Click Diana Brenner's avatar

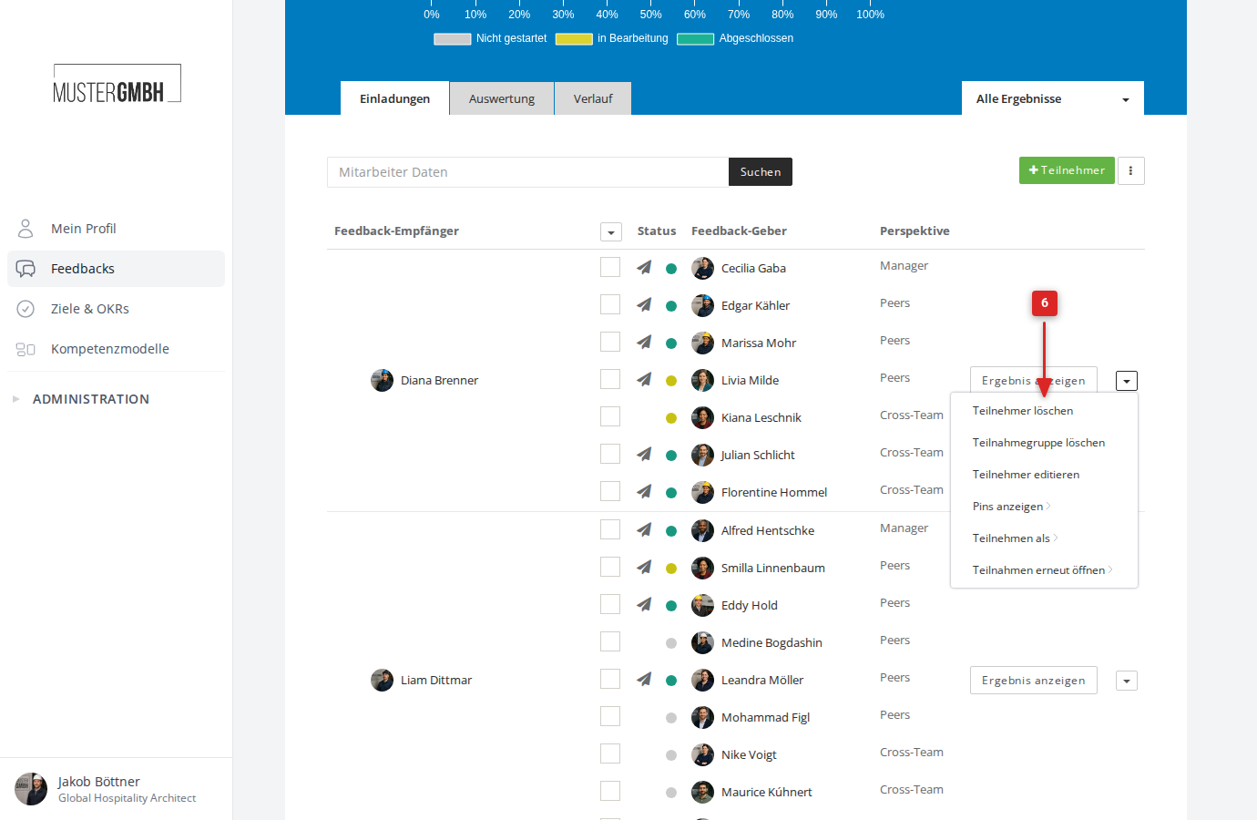pyautogui.click(x=382, y=380)
